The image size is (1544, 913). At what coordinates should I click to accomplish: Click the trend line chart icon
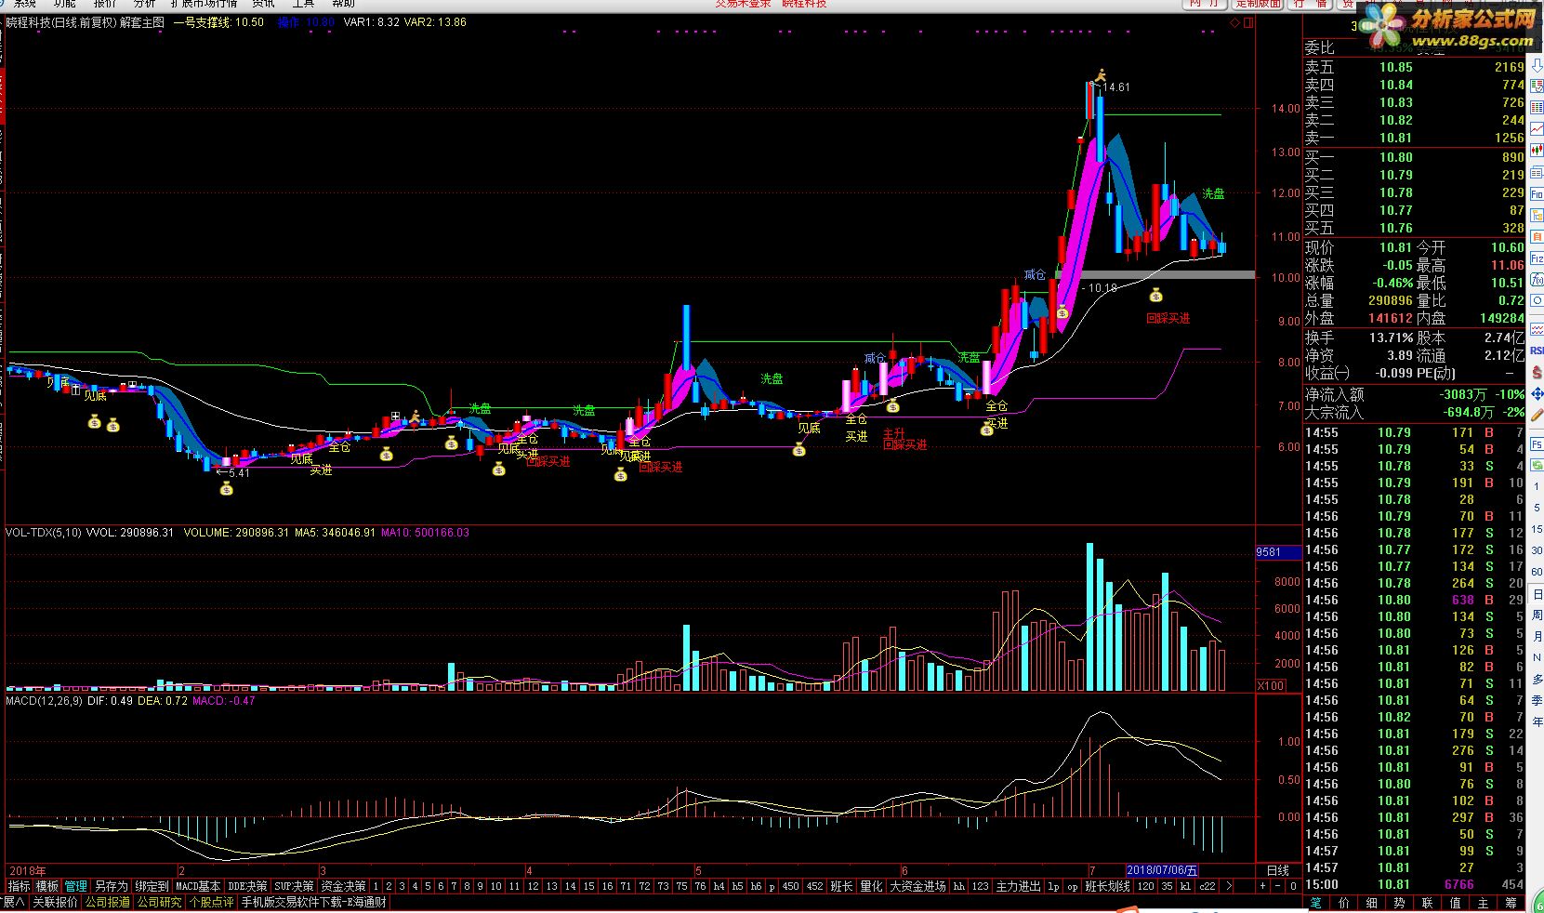pyautogui.click(x=1536, y=128)
